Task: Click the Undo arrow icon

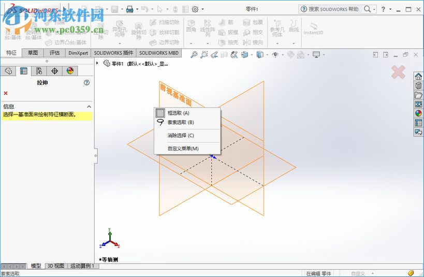Action: [x=144, y=9]
